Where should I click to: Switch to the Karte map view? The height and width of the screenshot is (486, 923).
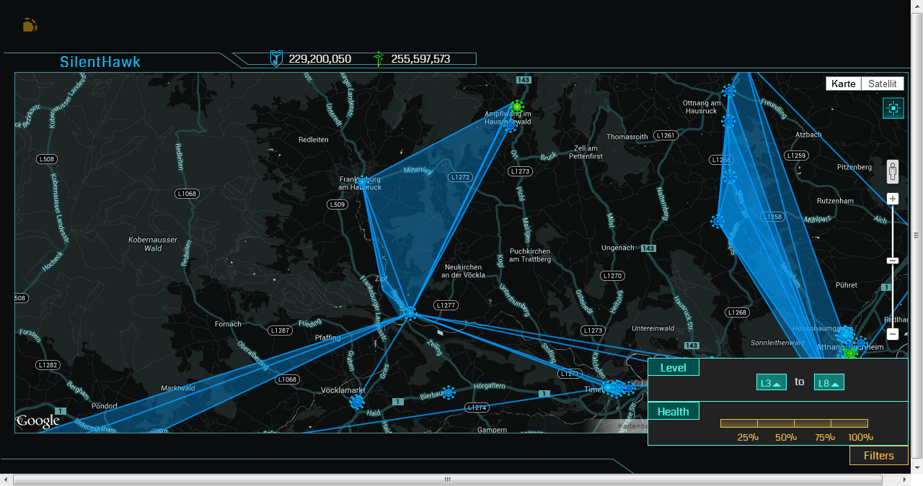843,84
